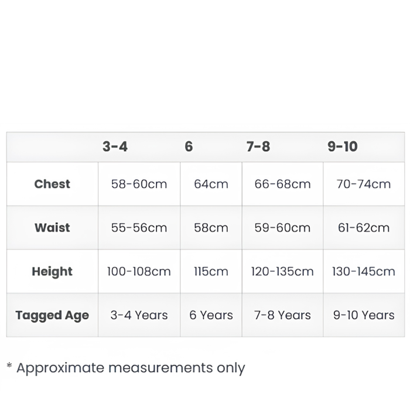
Task: Click the Waist row label
Action: (52, 228)
